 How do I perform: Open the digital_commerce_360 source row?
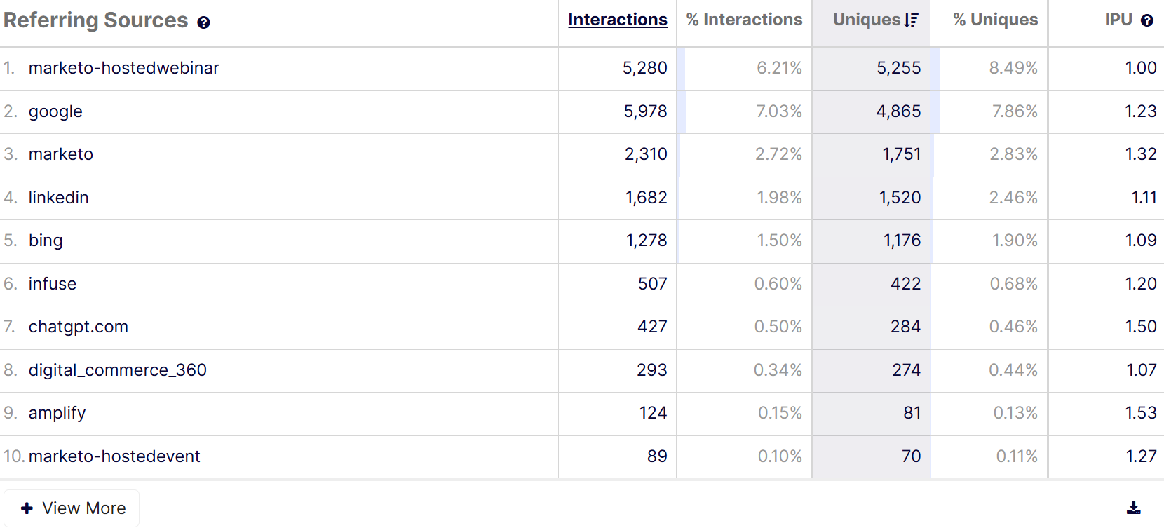(x=117, y=370)
